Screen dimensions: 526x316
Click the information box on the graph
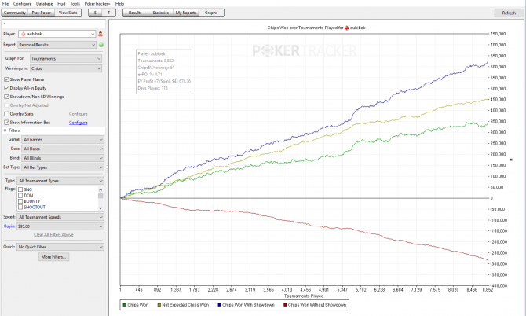[x=164, y=72]
